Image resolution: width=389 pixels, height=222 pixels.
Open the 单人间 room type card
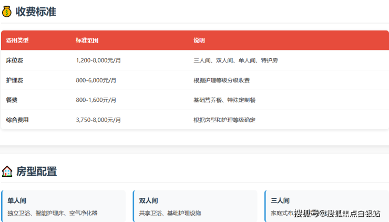point(64,206)
